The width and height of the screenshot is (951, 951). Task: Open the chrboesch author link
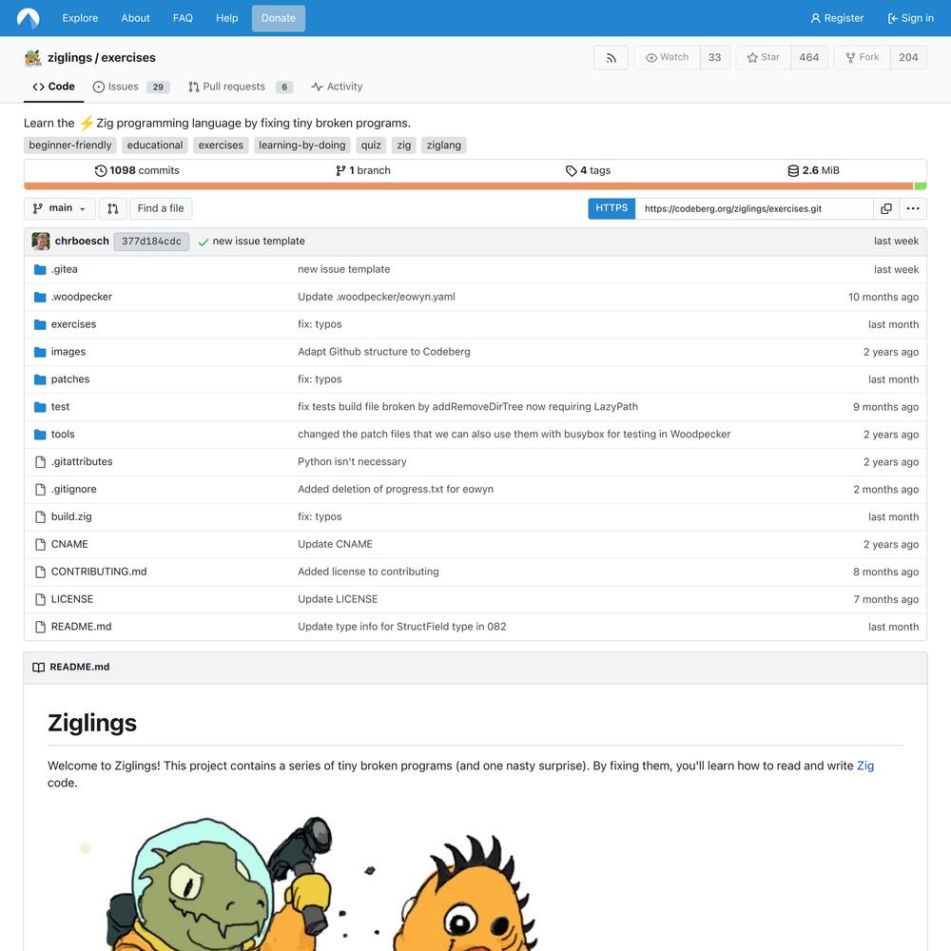pyautogui.click(x=82, y=241)
